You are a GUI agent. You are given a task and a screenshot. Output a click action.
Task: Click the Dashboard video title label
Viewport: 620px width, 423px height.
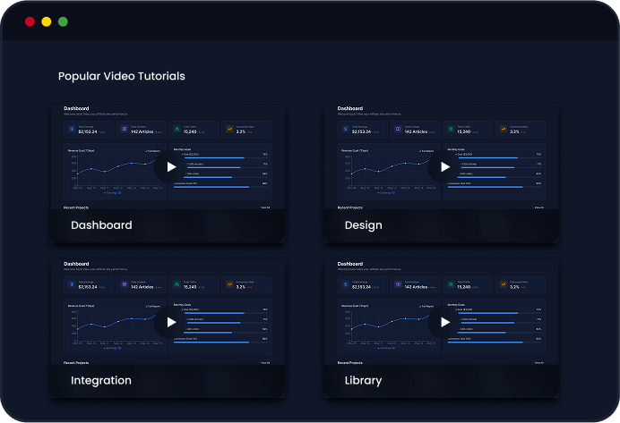pos(101,225)
